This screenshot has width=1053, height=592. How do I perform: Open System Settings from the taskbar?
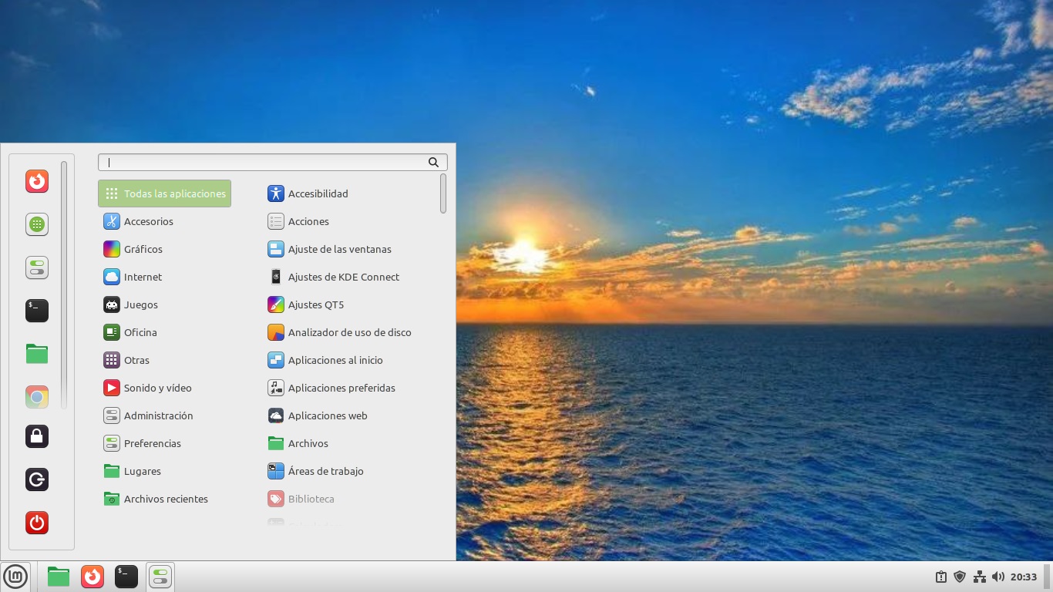(160, 577)
